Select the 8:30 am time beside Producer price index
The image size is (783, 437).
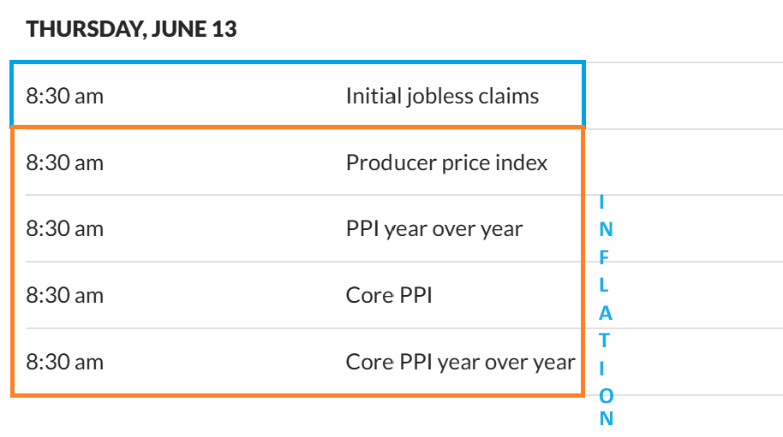click(x=65, y=162)
